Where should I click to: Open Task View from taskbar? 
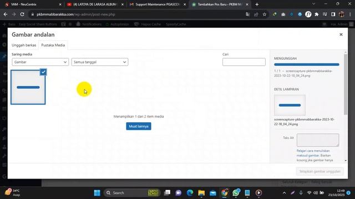coord(167,193)
